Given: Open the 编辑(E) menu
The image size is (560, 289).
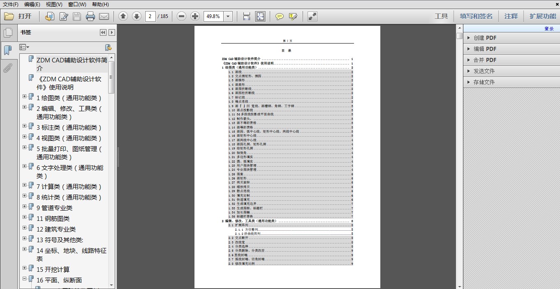Looking at the screenshot, I should point(32,4).
